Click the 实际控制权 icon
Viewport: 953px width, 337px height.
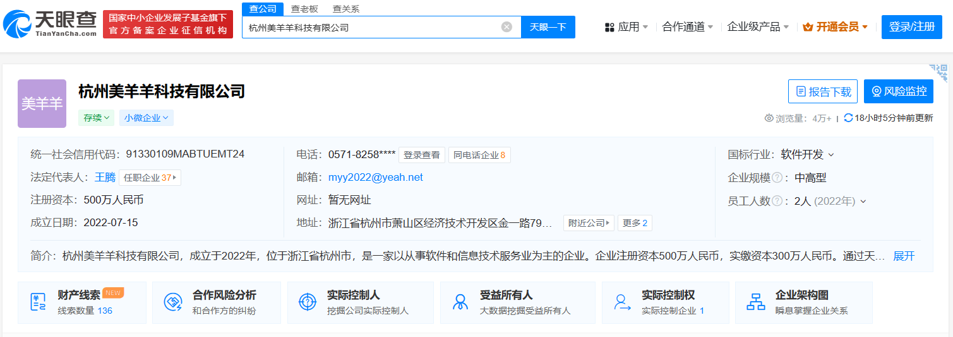[x=623, y=302]
